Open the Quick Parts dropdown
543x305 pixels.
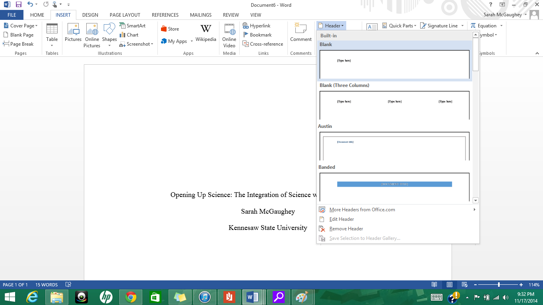[399, 26]
